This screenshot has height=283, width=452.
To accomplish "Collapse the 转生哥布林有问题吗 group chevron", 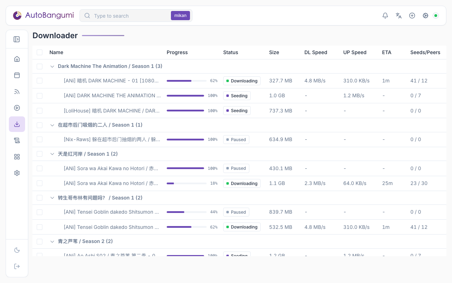I will pos(52,198).
